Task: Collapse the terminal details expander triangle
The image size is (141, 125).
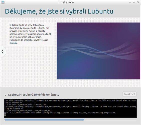Action: point(6,95)
